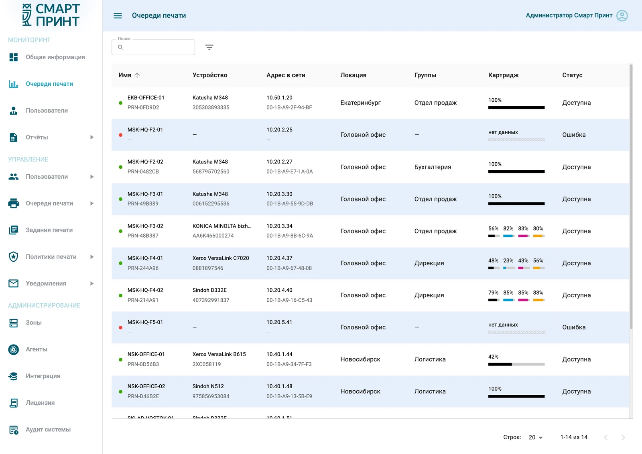
Task: Click the table vertical scrollbar
Action: coord(631,196)
